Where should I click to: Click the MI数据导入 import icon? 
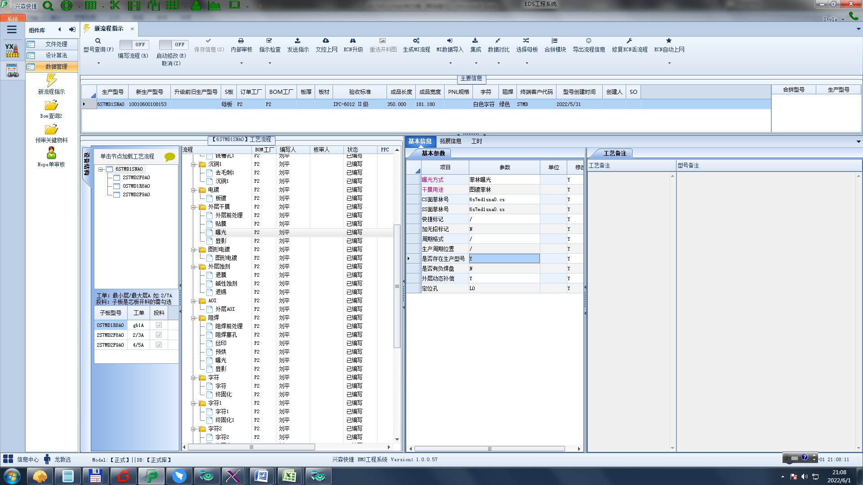[x=449, y=41]
